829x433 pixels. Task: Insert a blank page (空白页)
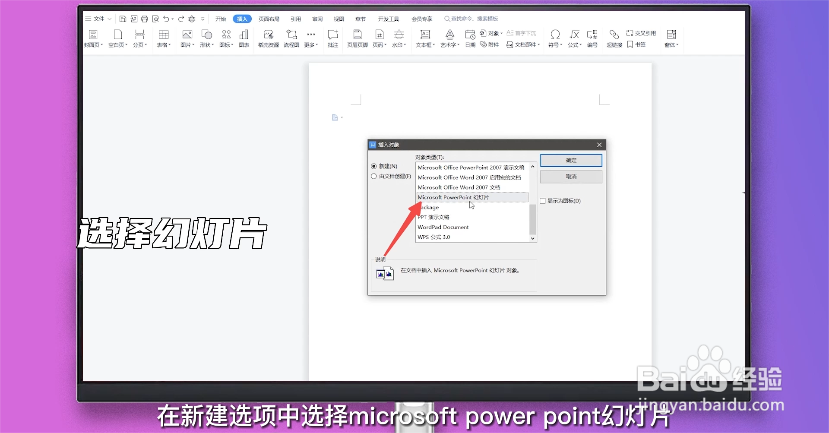coord(117,38)
